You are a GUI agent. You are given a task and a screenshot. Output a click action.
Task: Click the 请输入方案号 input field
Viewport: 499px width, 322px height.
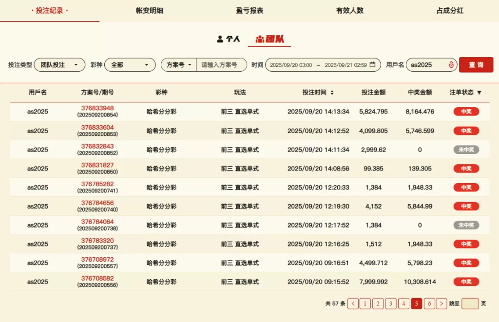point(221,65)
